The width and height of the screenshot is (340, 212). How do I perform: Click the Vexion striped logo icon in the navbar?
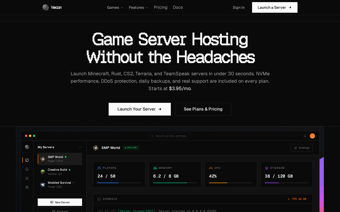[46, 7]
